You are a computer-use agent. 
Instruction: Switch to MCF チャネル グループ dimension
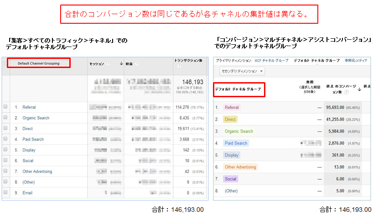point(271,60)
